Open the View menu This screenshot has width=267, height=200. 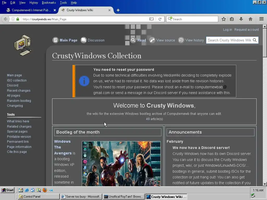(22, 3)
